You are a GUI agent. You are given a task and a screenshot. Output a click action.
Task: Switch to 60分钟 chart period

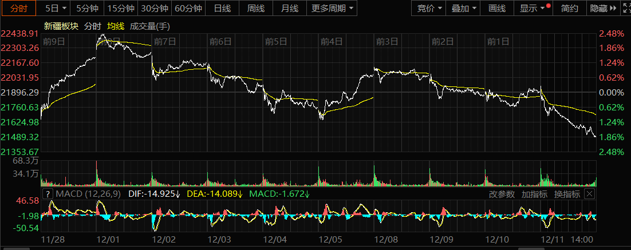(188, 8)
